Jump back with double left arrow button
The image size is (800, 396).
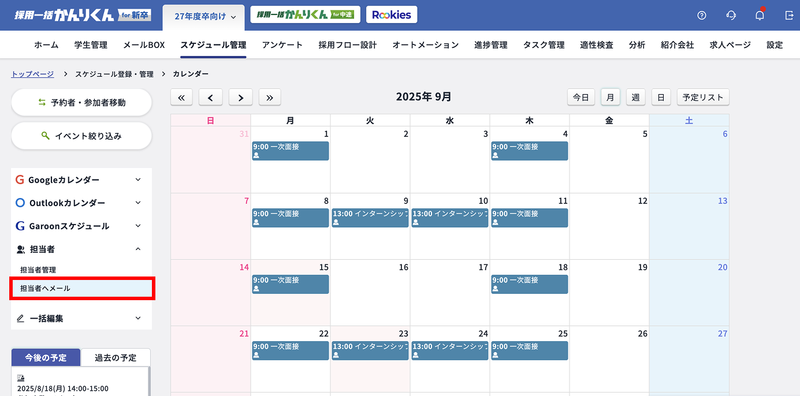point(181,98)
